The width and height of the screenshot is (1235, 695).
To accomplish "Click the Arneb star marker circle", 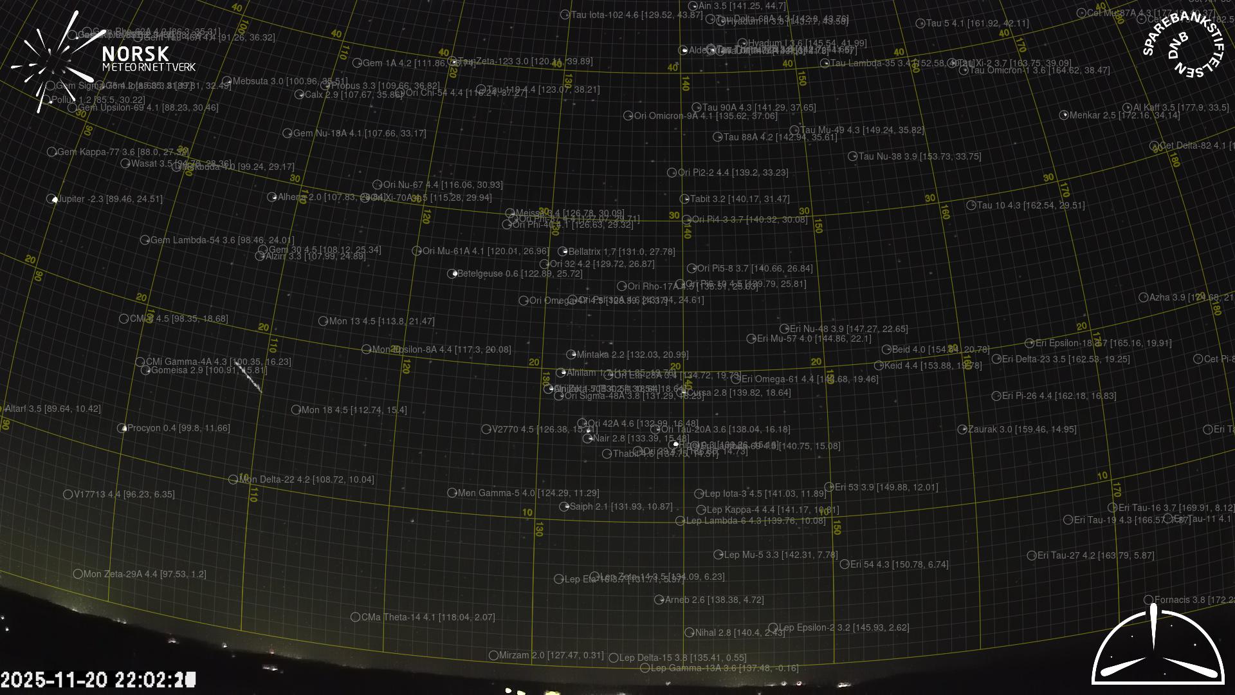I will point(659,600).
